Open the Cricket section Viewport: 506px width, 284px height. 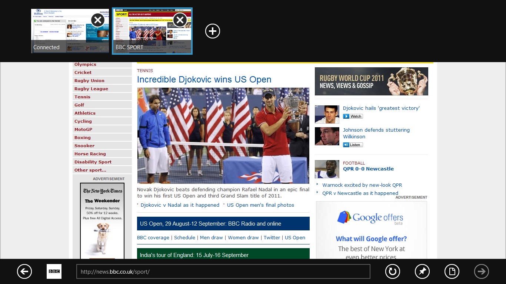tap(83, 72)
